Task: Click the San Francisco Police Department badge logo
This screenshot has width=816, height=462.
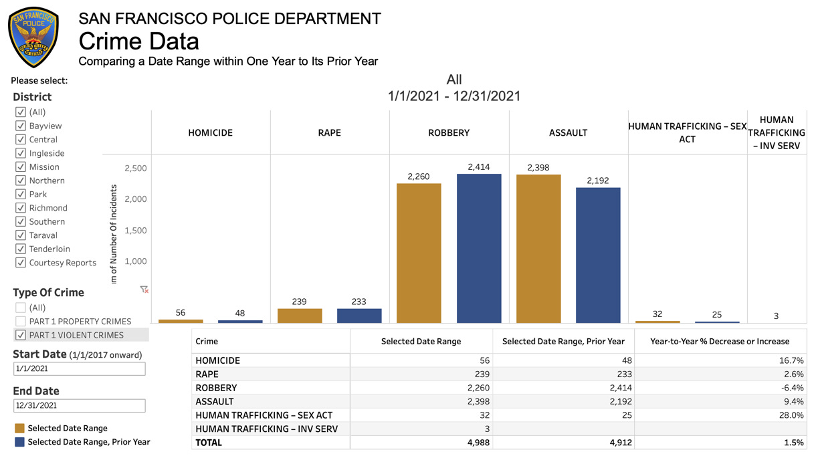Action: [33, 37]
